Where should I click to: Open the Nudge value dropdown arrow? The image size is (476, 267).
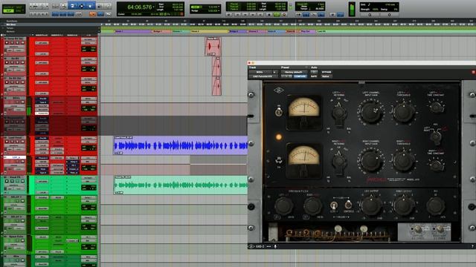[219, 10]
